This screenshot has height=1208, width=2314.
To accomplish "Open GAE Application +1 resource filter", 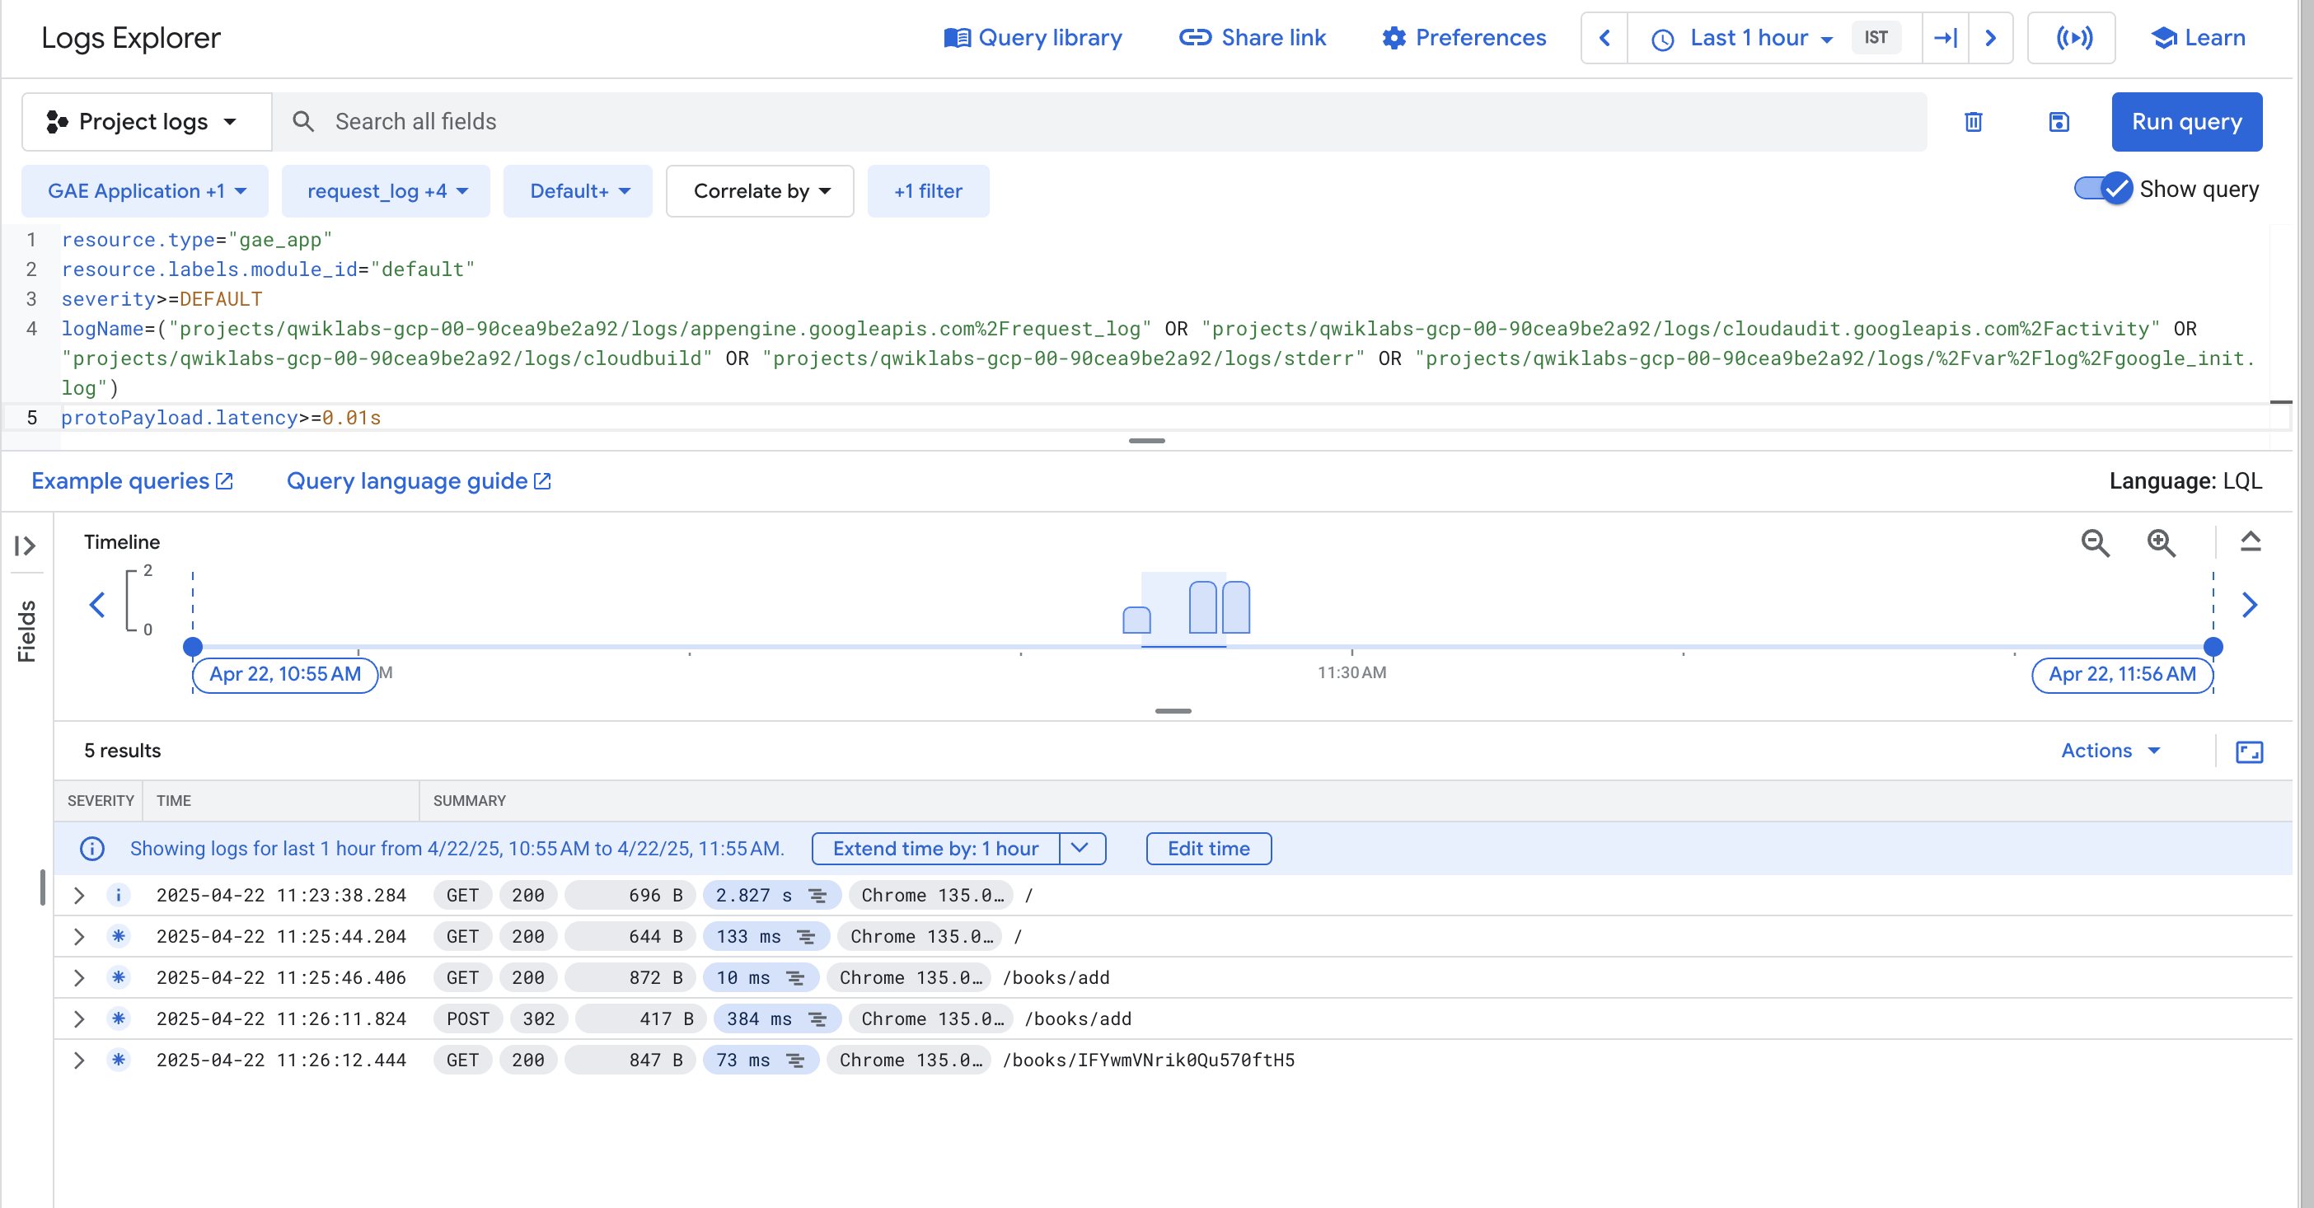I will coord(146,190).
